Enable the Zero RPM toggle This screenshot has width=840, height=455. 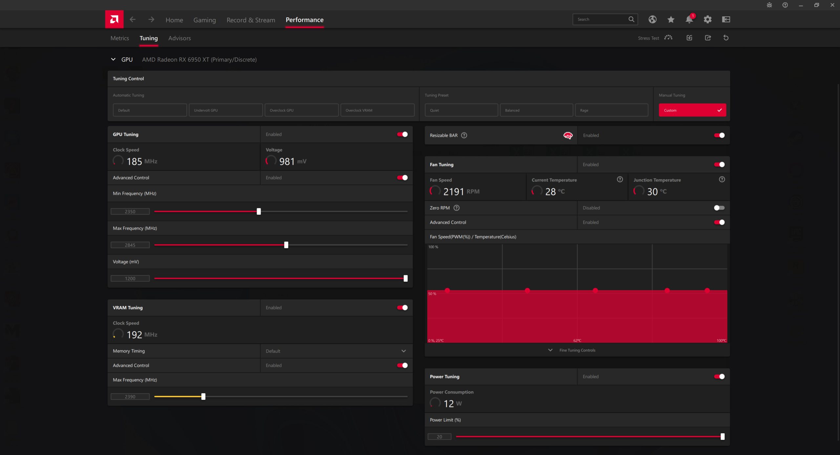719,208
